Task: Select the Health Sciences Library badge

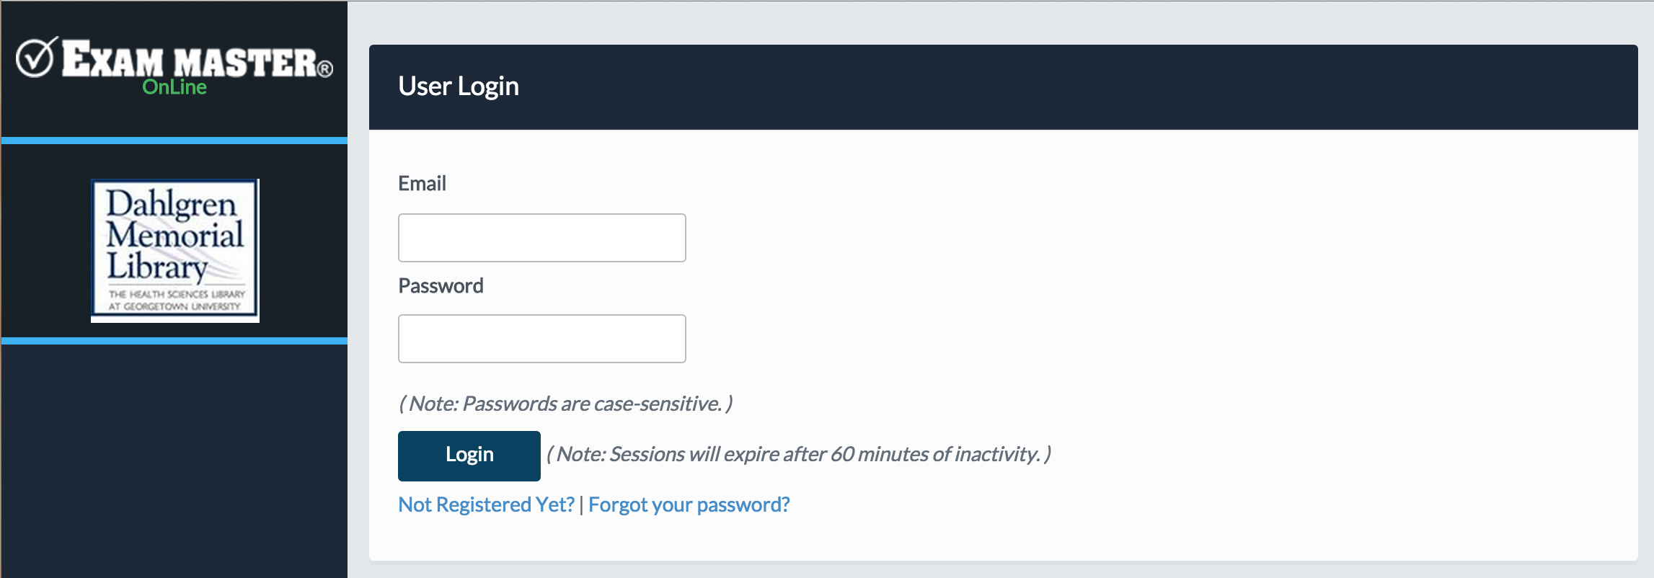Action: pos(174,299)
